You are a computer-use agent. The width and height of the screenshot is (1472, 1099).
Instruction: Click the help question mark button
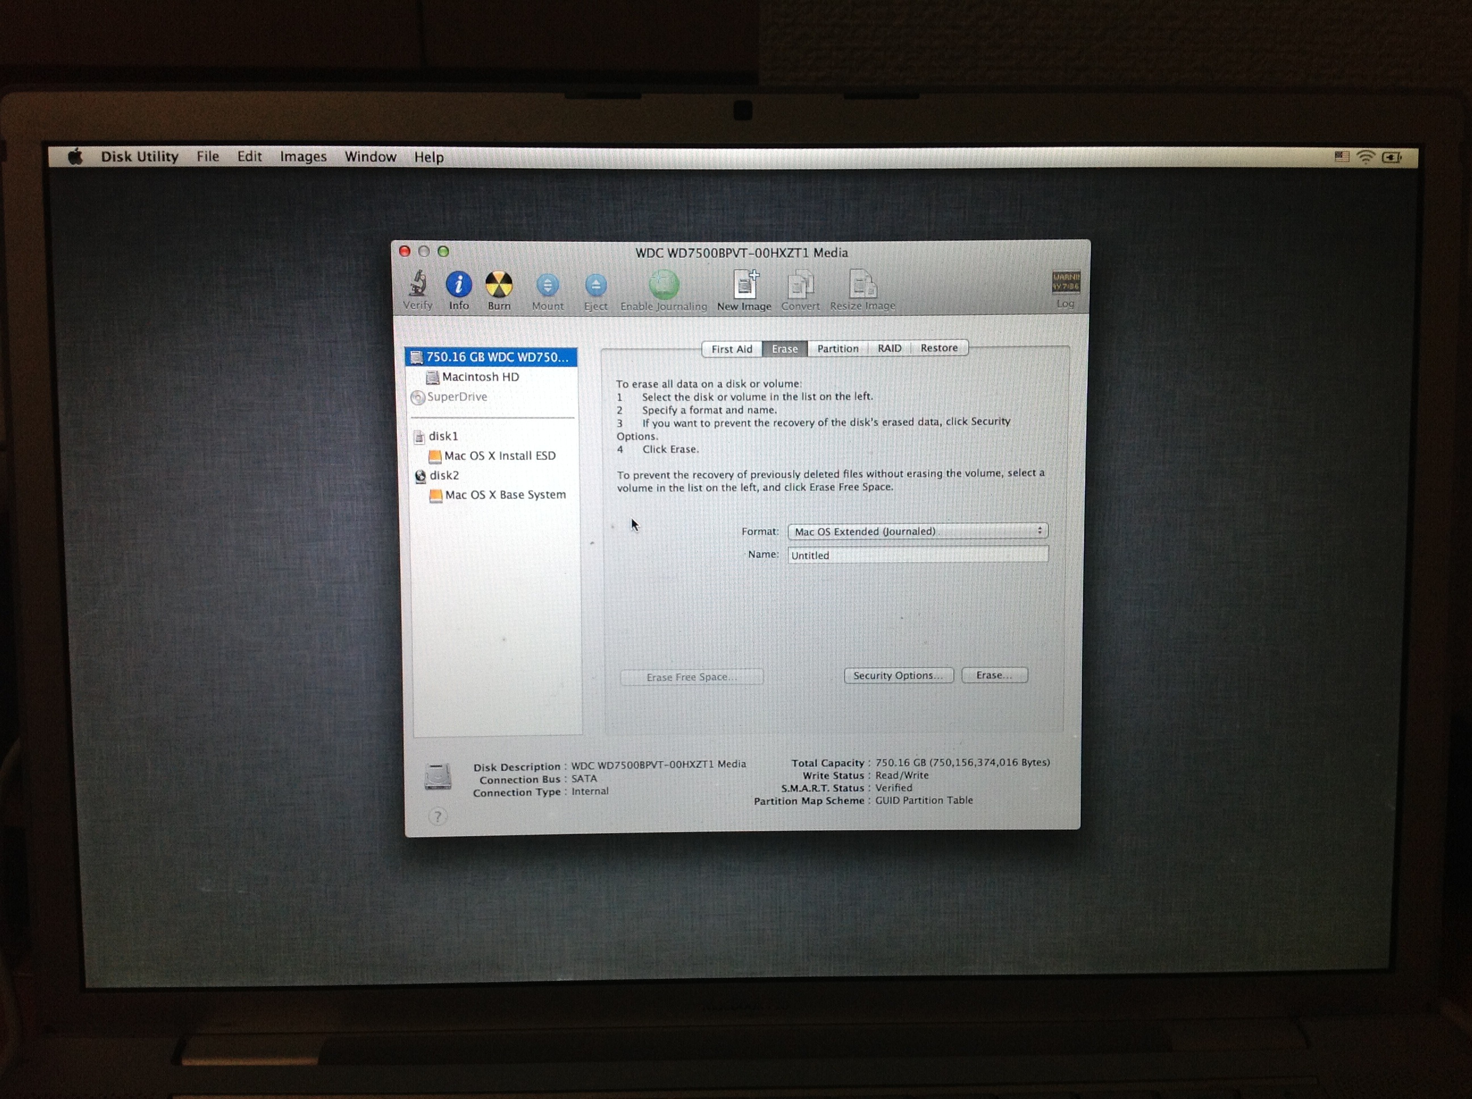click(437, 816)
